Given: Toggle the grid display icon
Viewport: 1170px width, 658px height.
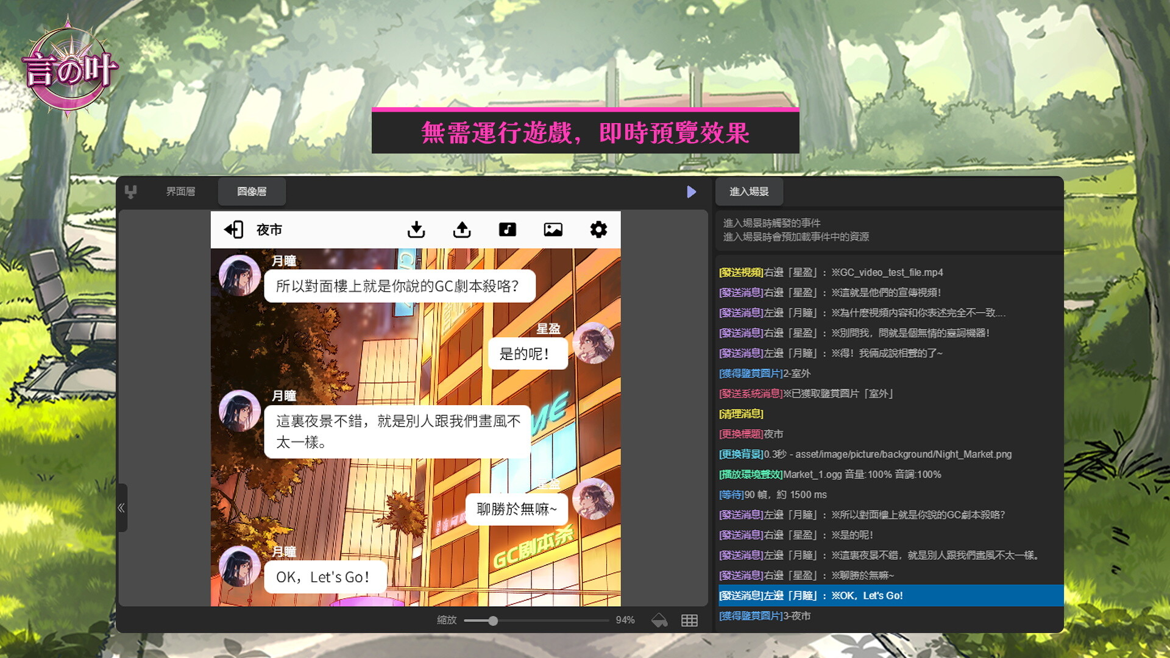Looking at the screenshot, I should (689, 620).
